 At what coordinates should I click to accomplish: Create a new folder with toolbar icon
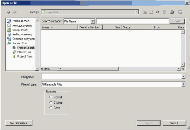151,12
